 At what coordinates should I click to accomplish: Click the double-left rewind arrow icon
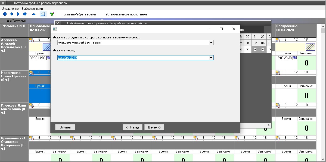pyautogui.click(x=4, y=14)
